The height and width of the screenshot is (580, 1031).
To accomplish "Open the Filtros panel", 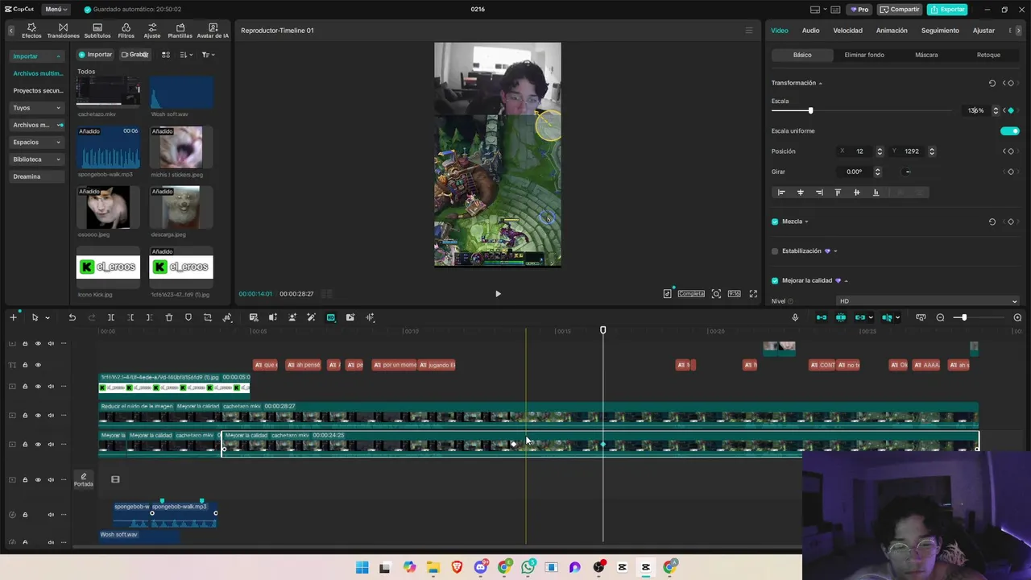I will coord(126,31).
